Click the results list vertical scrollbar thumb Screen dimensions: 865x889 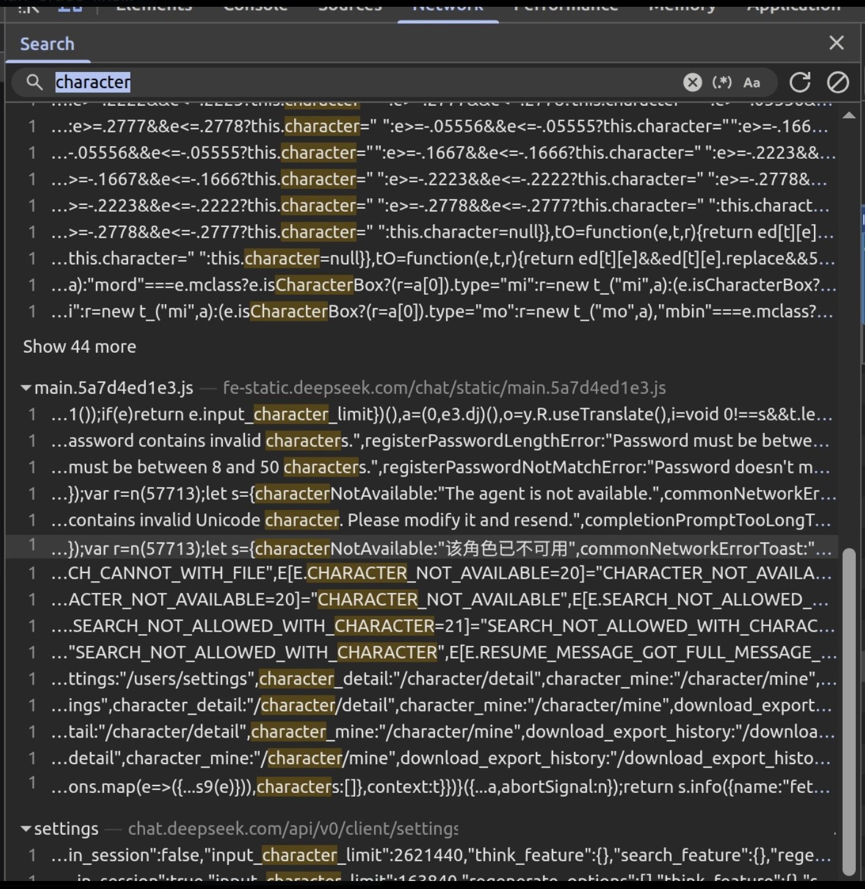(849, 711)
